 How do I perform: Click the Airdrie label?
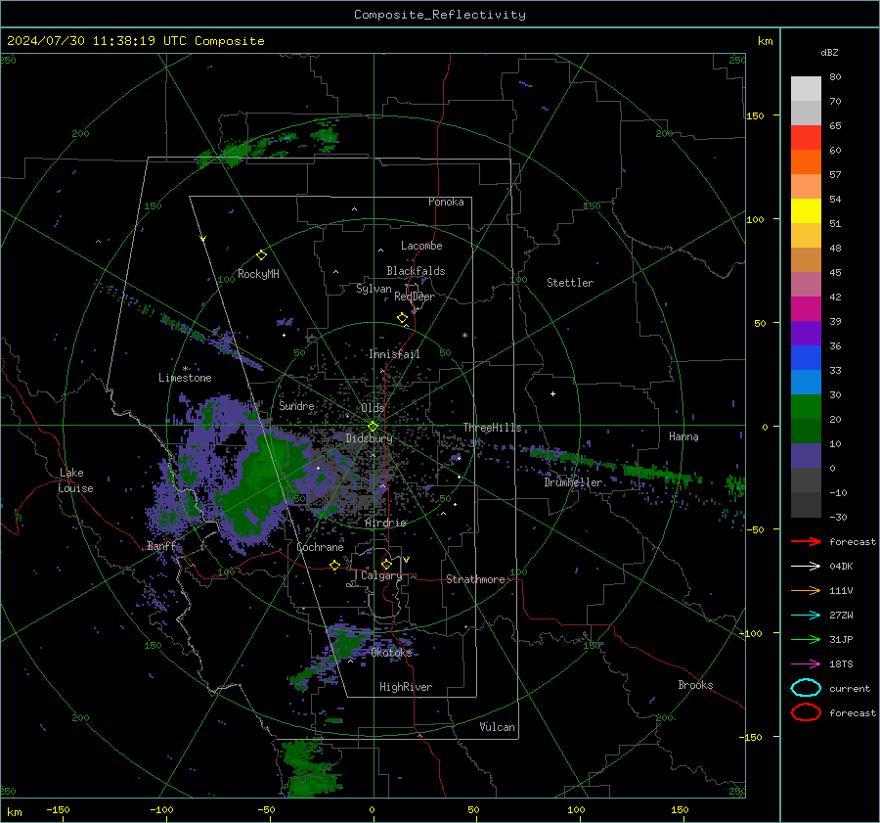385,523
